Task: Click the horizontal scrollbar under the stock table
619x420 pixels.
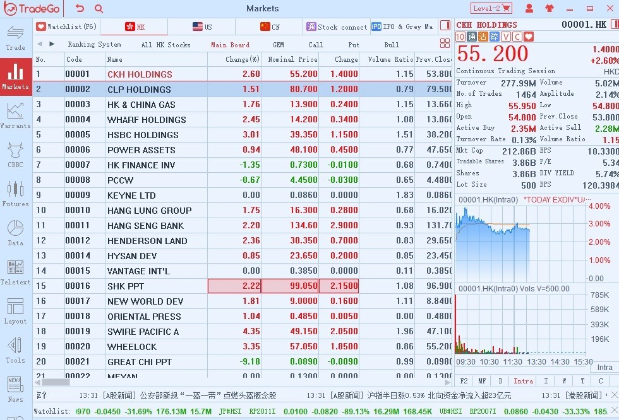Action: pyautogui.click(x=56, y=382)
